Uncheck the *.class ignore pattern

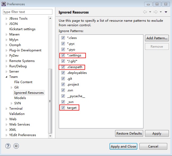[63, 38]
